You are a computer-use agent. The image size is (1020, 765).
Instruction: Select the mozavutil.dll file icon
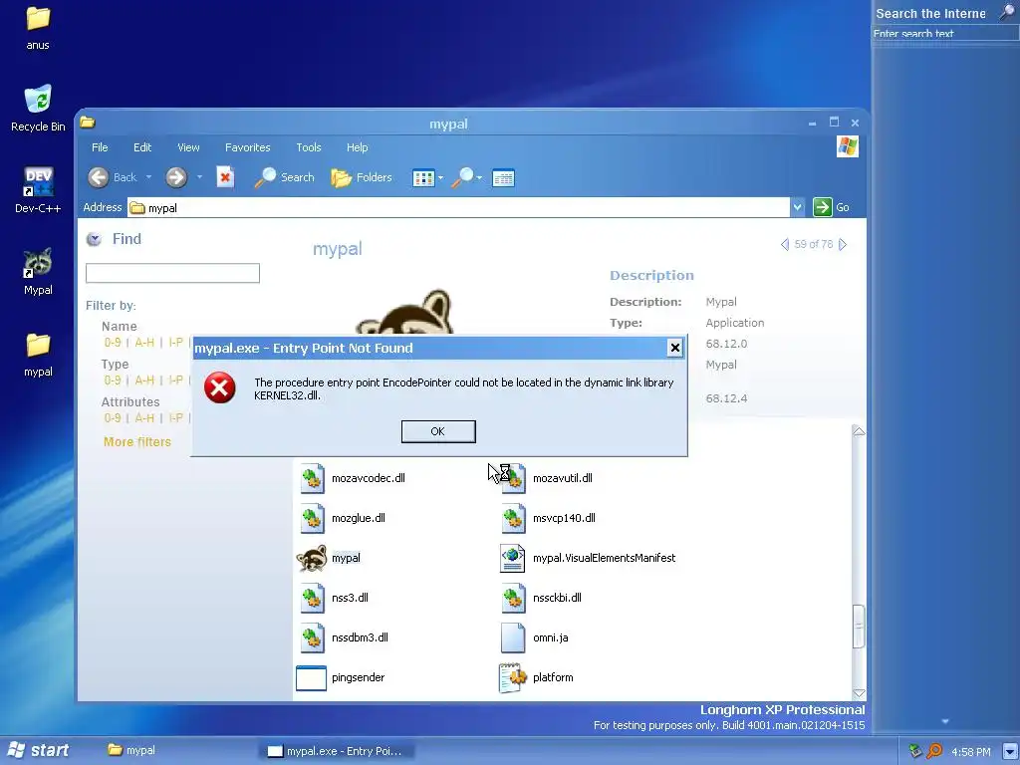(513, 478)
